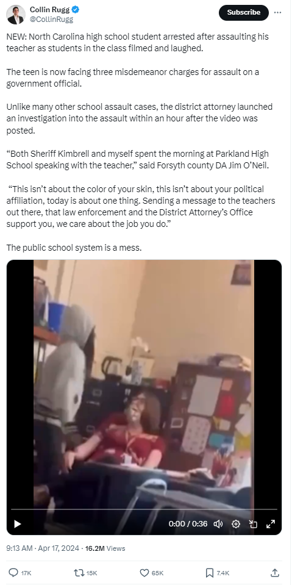Click Collin Rugg's profile avatar
Image resolution: width=292 pixels, height=585 pixels.
(x=16, y=15)
